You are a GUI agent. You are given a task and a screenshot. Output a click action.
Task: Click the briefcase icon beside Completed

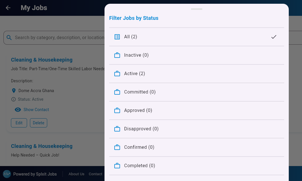(x=117, y=166)
